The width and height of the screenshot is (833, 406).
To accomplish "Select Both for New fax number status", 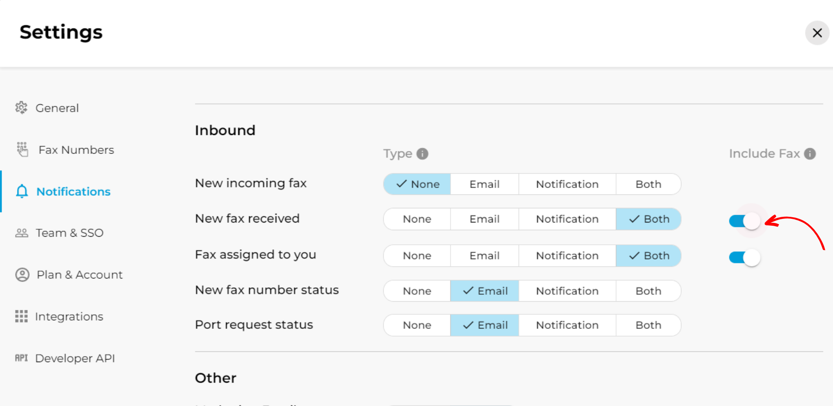I will click(x=648, y=291).
